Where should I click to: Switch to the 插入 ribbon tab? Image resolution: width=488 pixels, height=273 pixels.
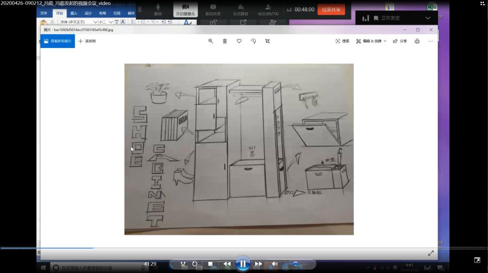point(73,13)
